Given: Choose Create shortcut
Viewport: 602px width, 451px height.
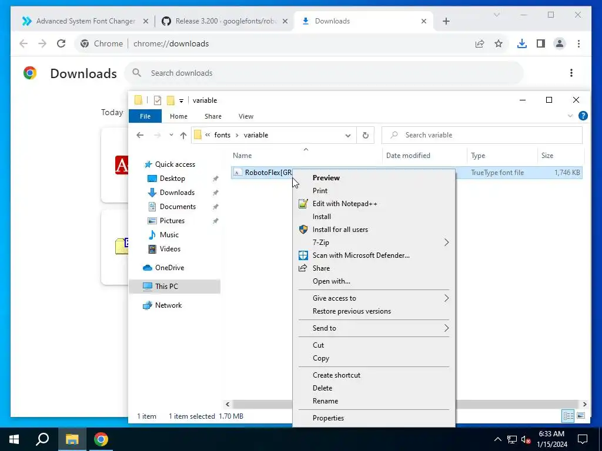Looking at the screenshot, I should [x=336, y=375].
